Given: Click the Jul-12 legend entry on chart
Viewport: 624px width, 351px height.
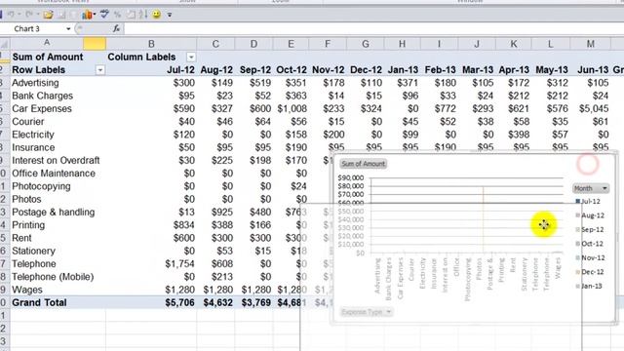Looking at the screenshot, I should [x=587, y=202].
